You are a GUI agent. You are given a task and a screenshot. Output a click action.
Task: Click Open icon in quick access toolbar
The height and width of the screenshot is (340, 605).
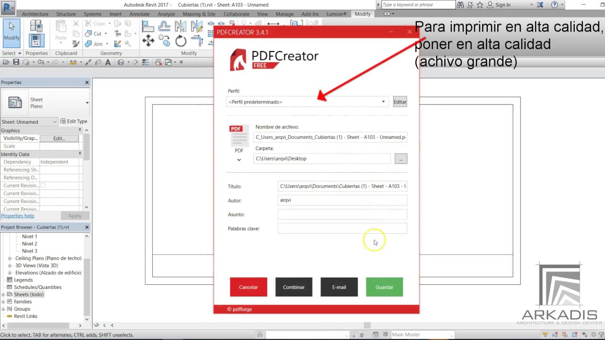6,62
